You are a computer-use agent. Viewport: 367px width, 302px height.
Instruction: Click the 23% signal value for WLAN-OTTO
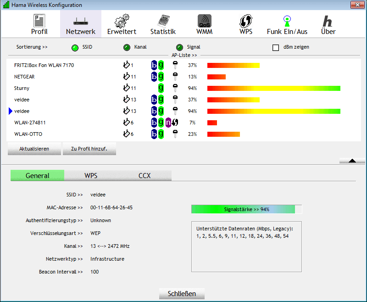pos(192,134)
